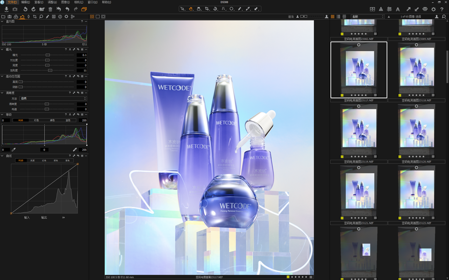
Task: Open the View menu
Action: (39, 2)
